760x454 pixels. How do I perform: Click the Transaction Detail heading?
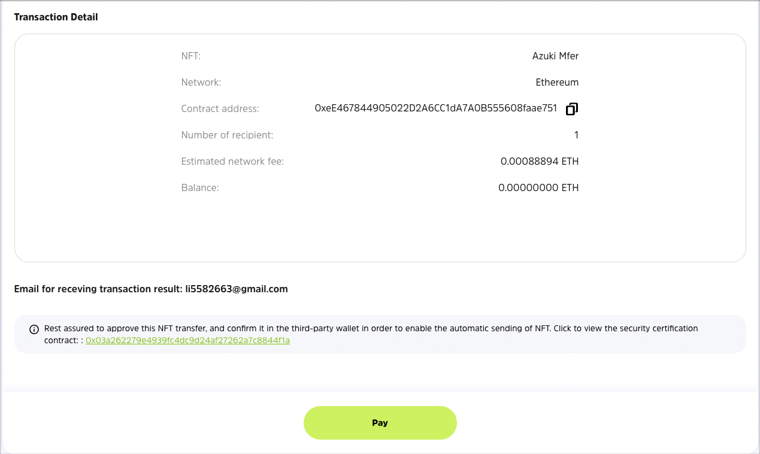click(56, 17)
